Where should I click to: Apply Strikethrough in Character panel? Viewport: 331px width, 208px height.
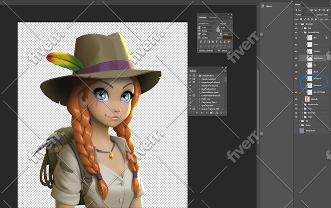pos(229,42)
